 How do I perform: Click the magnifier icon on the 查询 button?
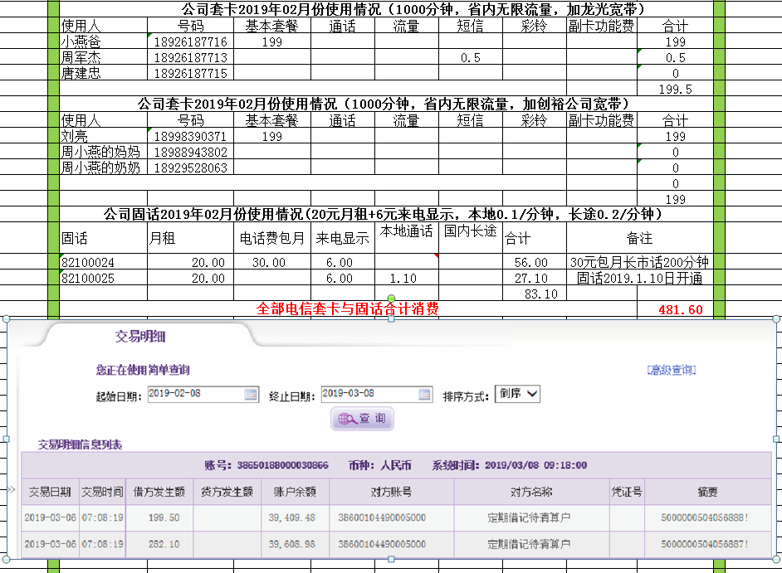pyautogui.click(x=345, y=420)
